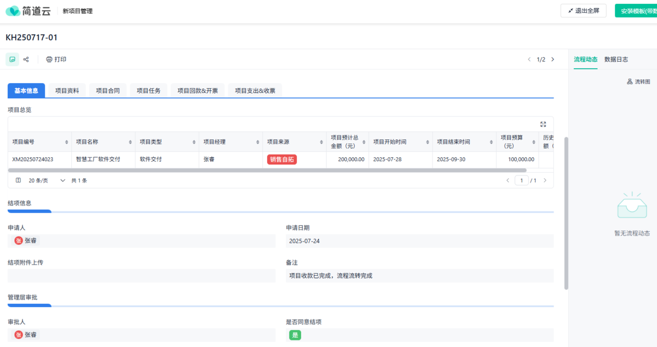657x347 pixels.
Task: Click the 备注 field text
Action: click(x=419, y=276)
